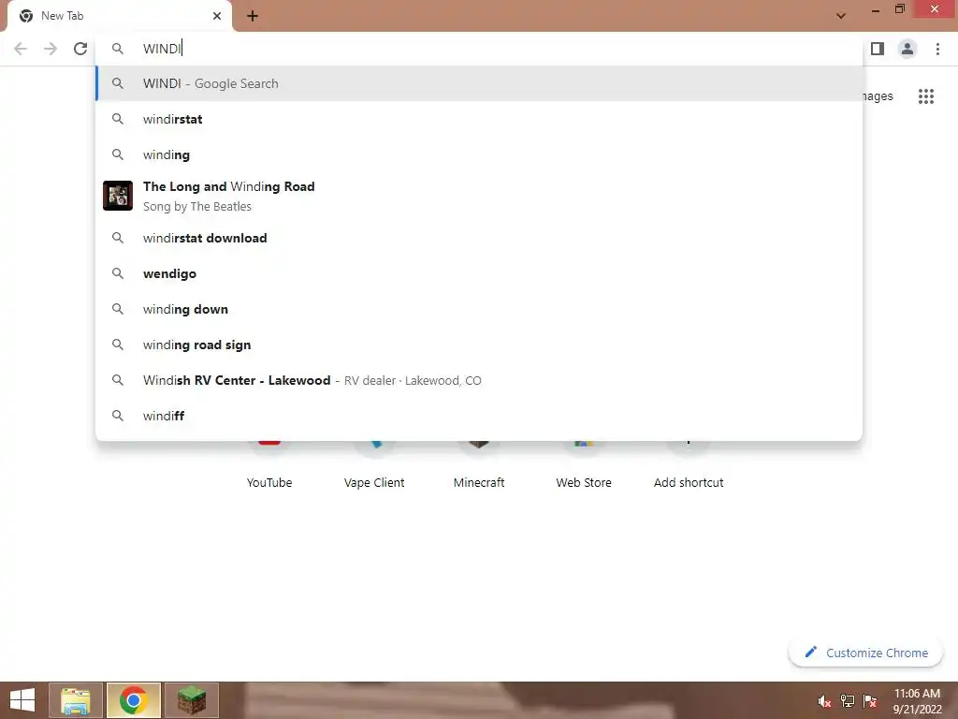This screenshot has width=958, height=719.
Task: Pick the winding down suggestion
Action: [479, 309]
